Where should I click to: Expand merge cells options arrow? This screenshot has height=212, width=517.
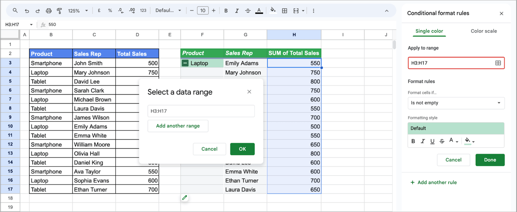click(x=303, y=11)
